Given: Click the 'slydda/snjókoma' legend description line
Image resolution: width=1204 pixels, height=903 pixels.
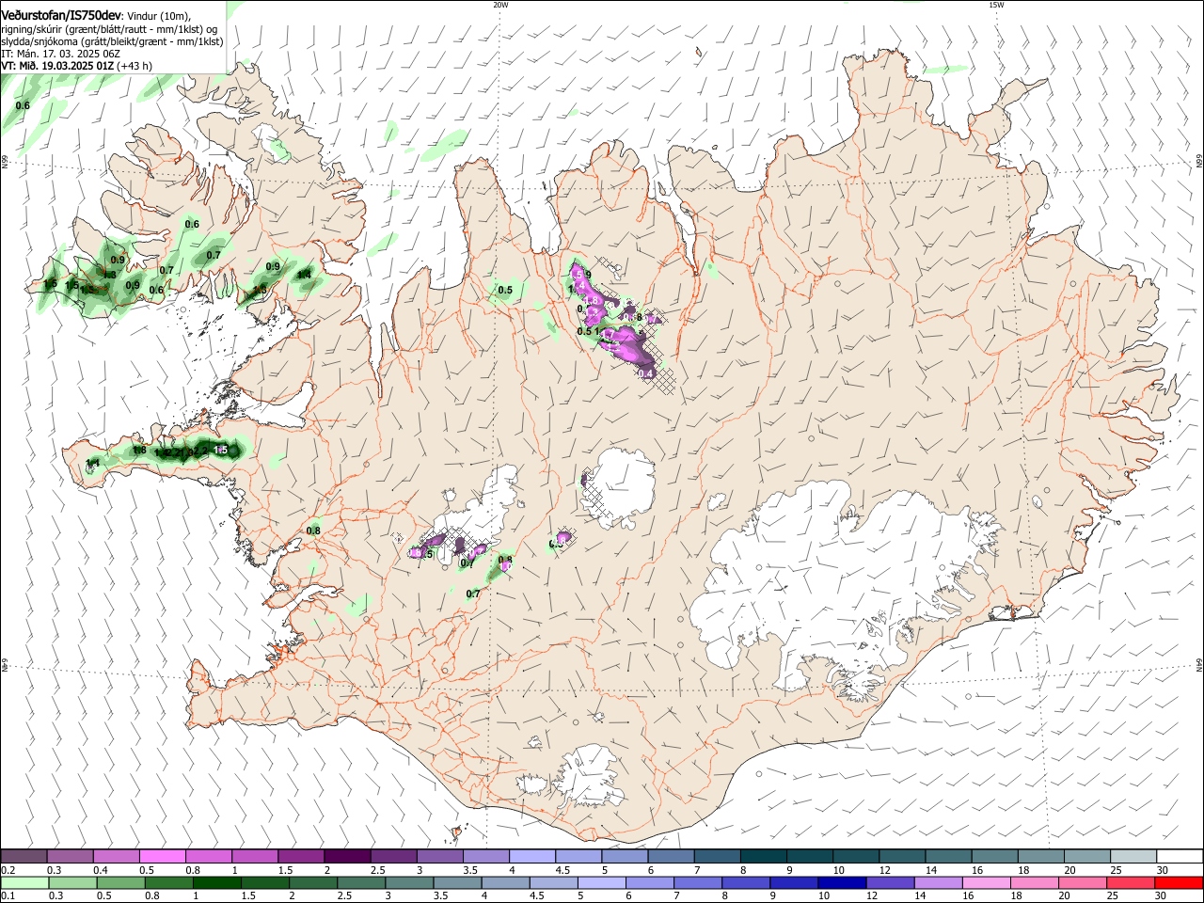Looking at the screenshot, I should [x=112, y=41].
